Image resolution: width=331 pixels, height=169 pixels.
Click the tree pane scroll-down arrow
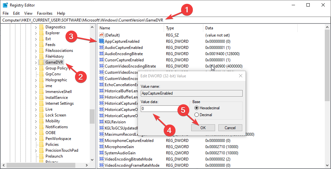[x=92, y=160]
